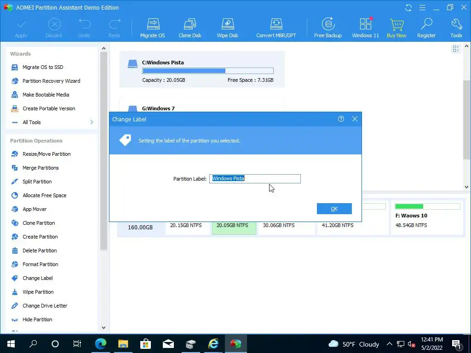Open the Free Backup tool
The width and height of the screenshot is (471, 353).
327,28
